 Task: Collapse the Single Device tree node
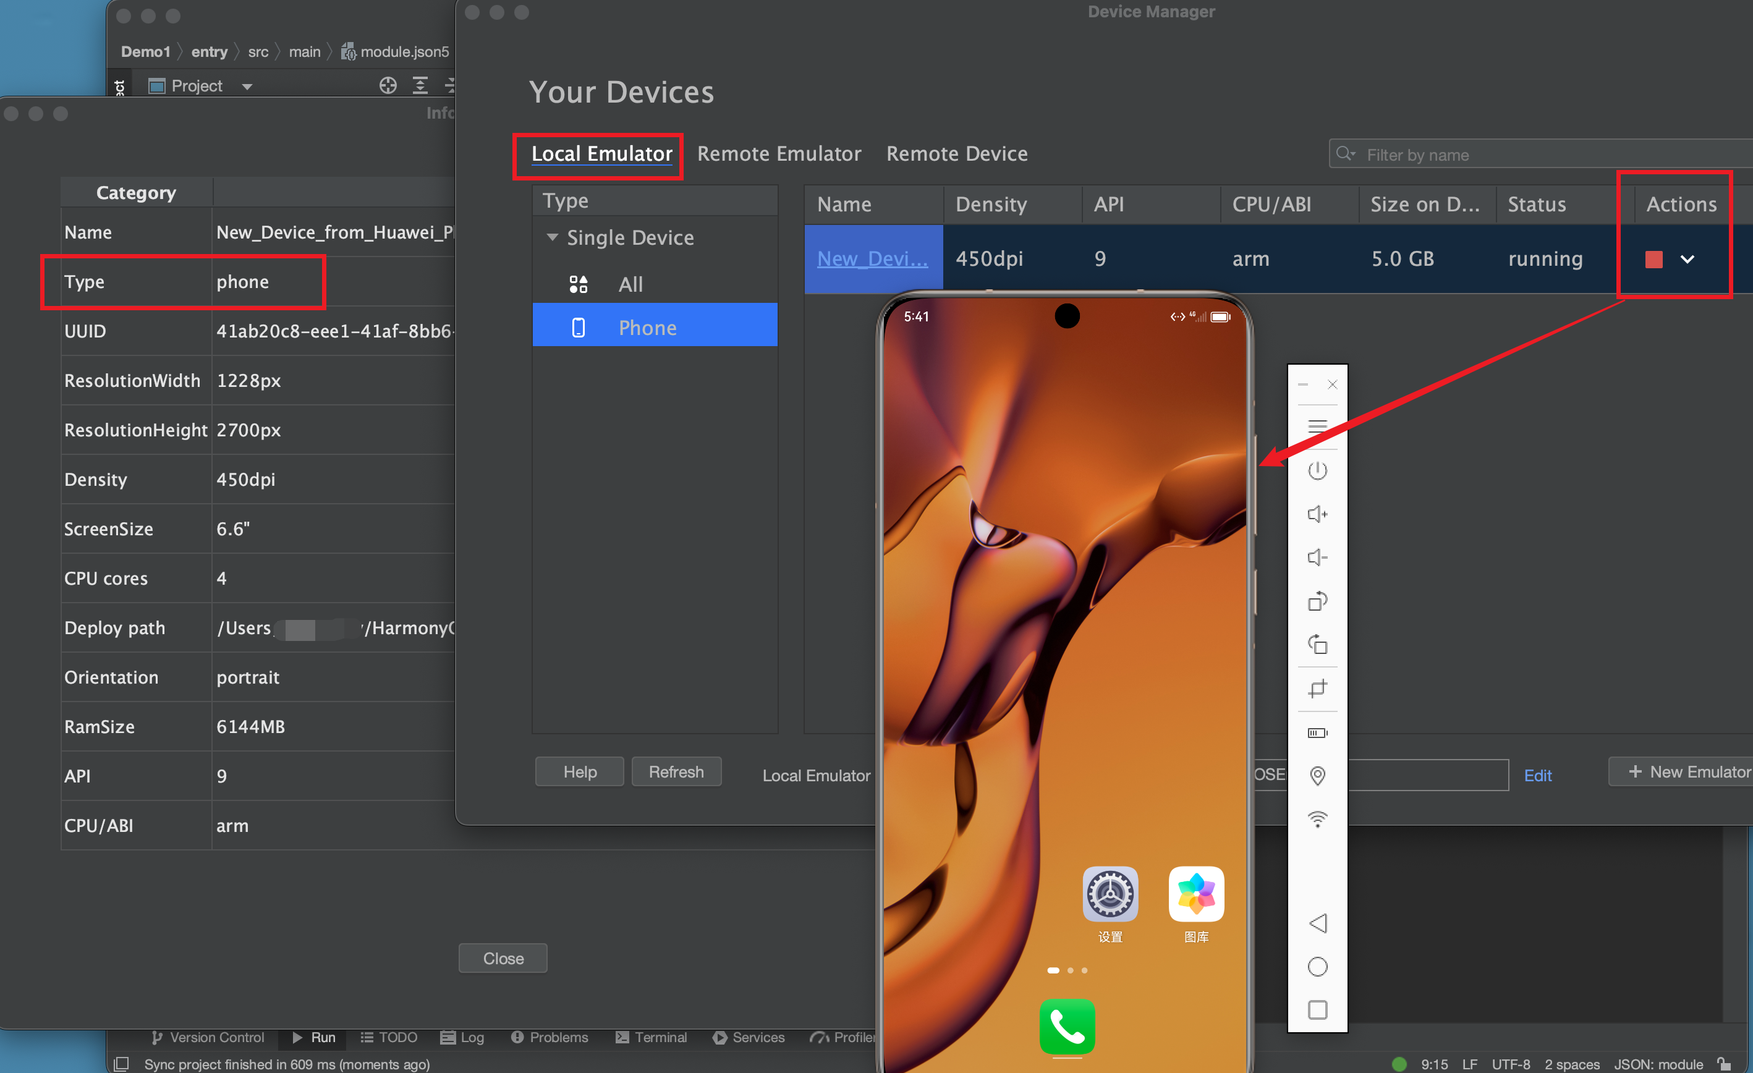coord(552,237)
